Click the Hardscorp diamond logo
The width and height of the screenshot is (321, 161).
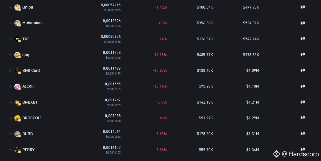276,154
